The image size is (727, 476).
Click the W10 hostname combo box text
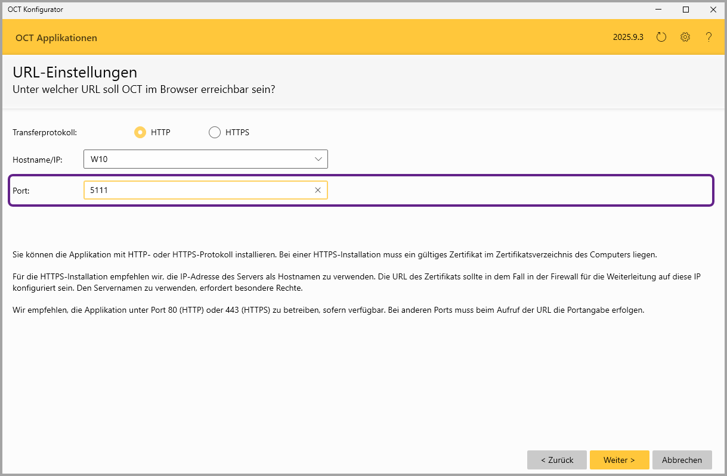99,159
